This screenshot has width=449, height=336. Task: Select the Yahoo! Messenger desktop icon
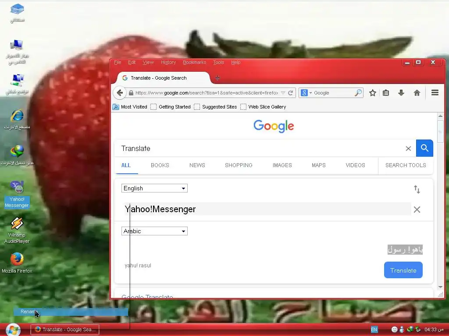click(x=17, y=194)
